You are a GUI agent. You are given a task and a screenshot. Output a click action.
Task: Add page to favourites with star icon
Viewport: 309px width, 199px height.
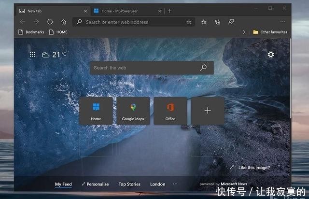click(189, 22)
